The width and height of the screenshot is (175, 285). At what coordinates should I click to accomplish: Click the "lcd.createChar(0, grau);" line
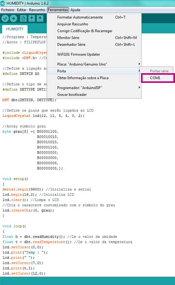coord(28,210)
